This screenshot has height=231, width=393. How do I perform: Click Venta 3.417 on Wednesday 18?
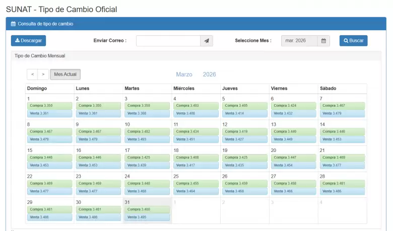(195, 165)
